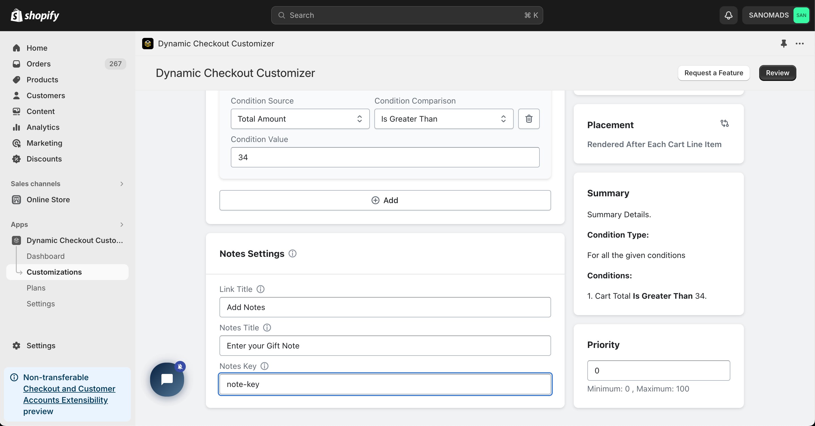Image resolution: width=815 pixels, height=426 pixels.
Task: Click the SAN account avatar
Action: click(801, 15)
